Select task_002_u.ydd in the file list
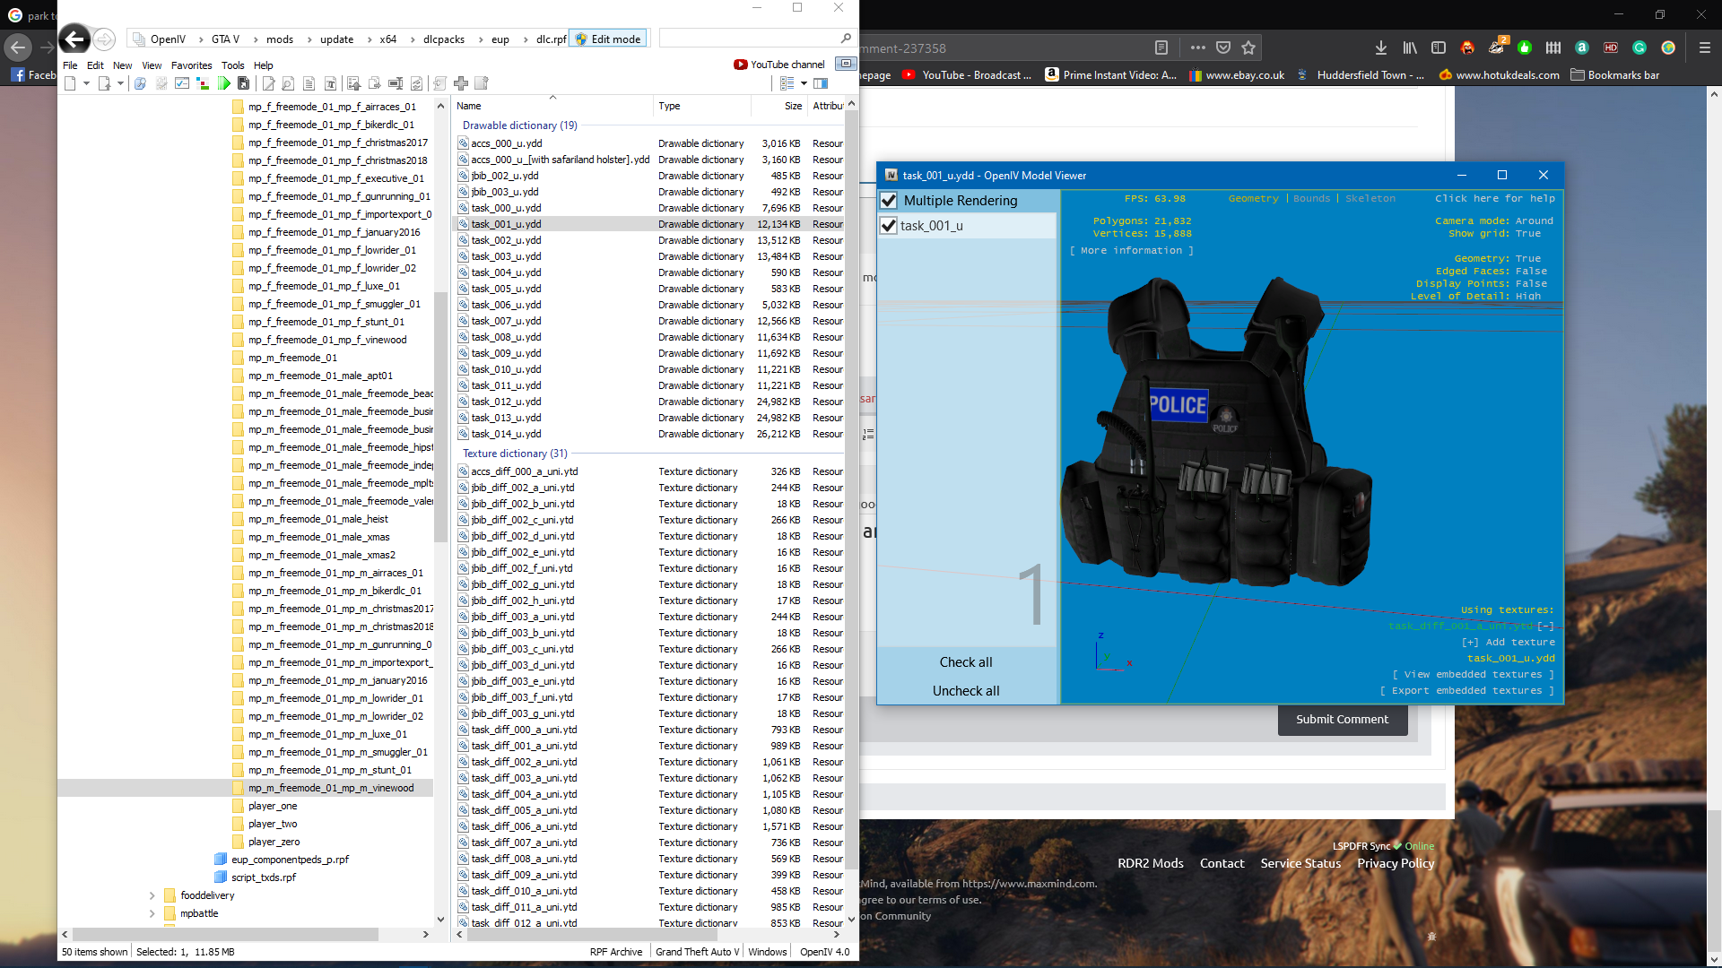This screenshot has width=1722, height=968. tap(507, 240)
